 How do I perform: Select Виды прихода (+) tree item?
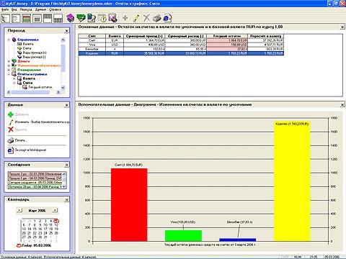(x=35, y=53)
